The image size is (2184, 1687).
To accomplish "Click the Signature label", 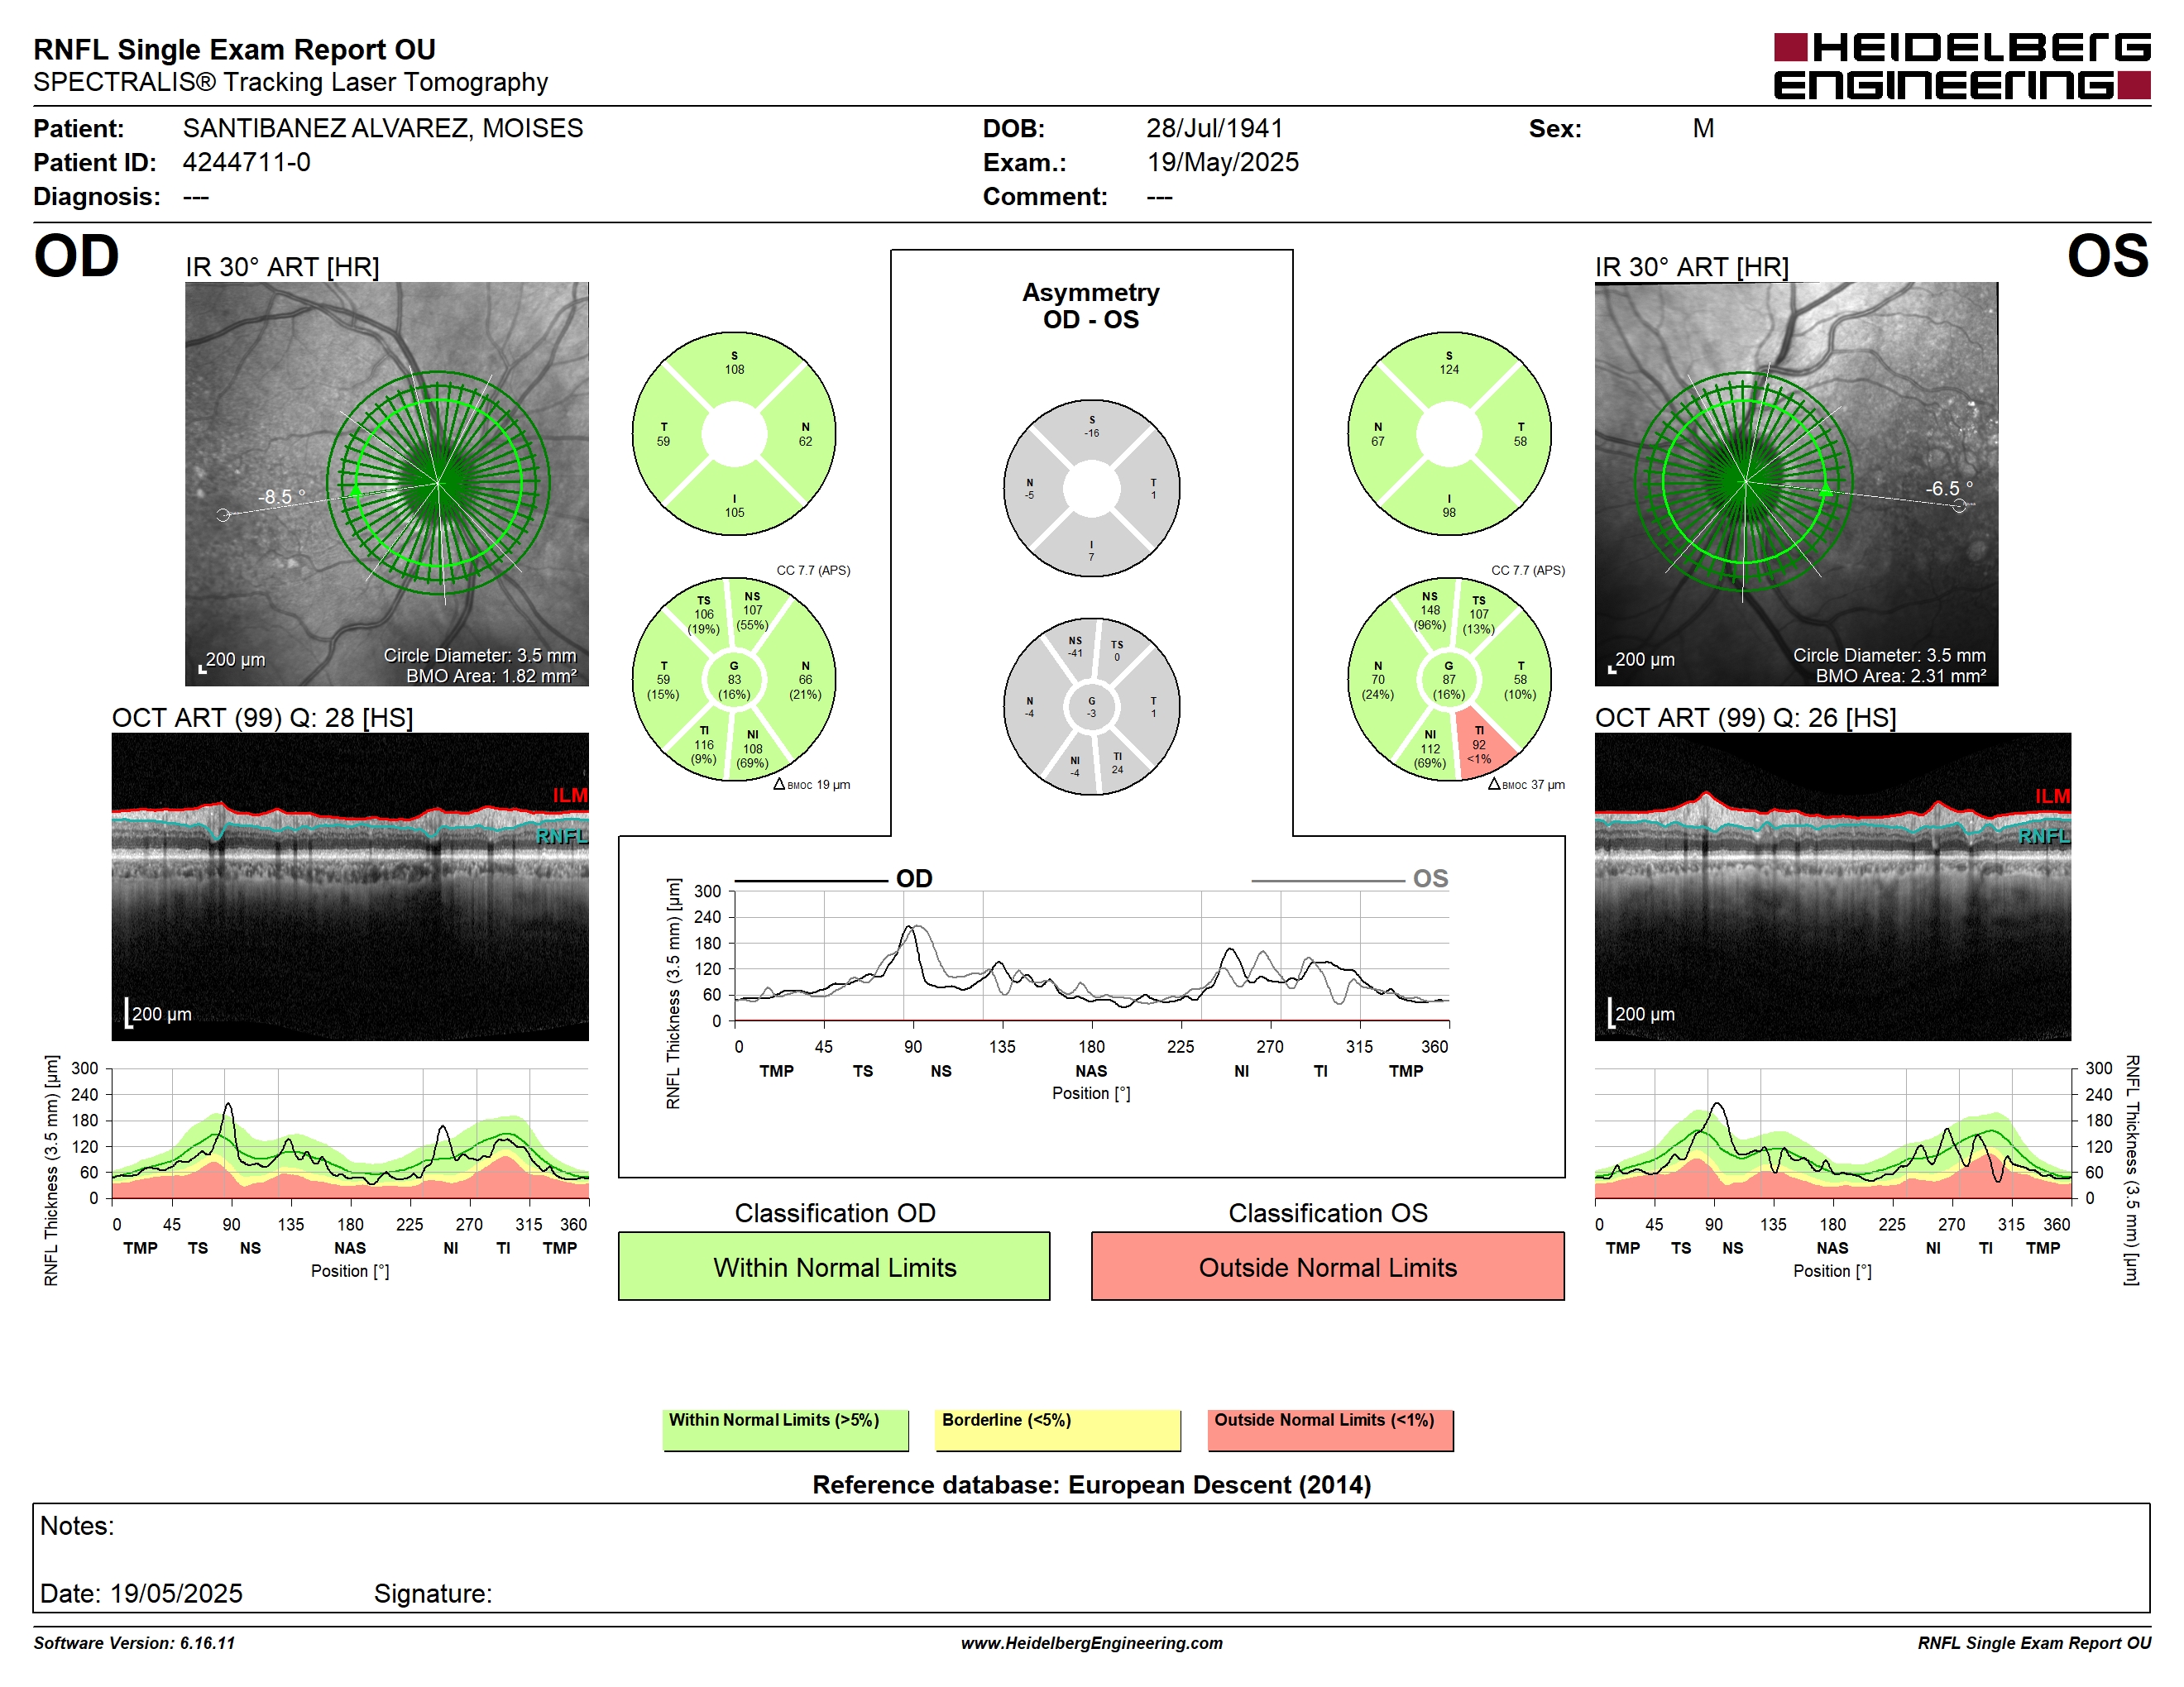I will [432, 1593].
